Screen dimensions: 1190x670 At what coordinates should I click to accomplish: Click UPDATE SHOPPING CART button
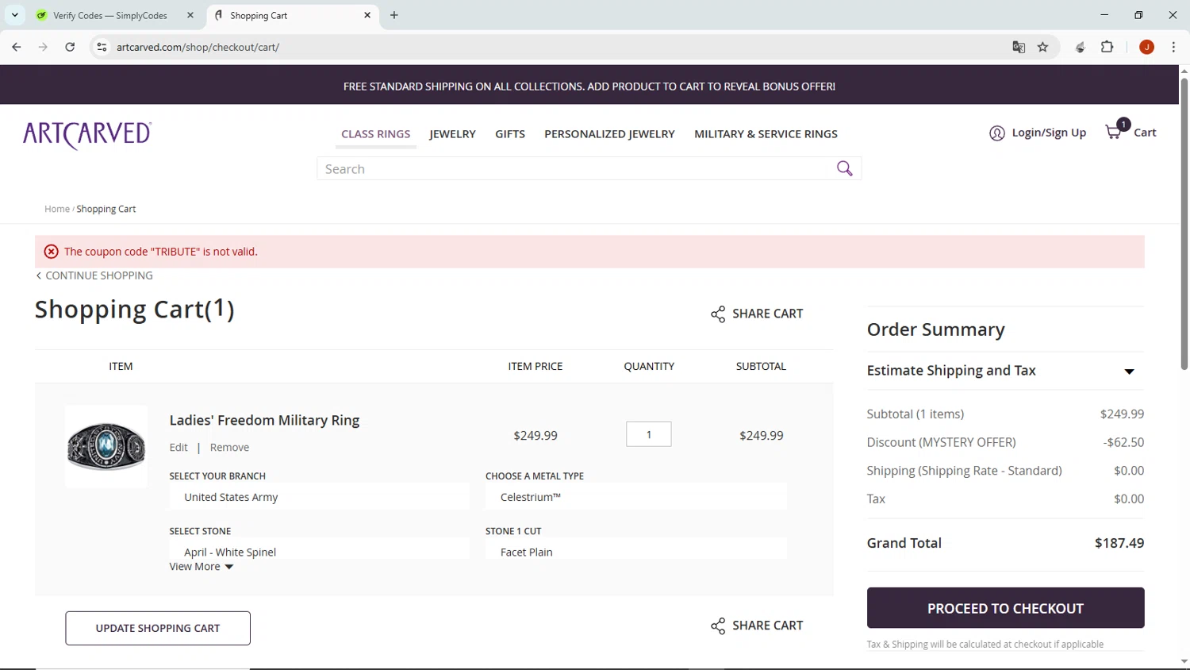click(158, 628)
